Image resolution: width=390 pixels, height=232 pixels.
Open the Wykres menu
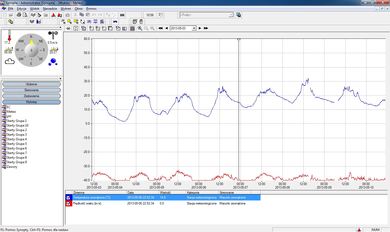(x=66, y=9)
